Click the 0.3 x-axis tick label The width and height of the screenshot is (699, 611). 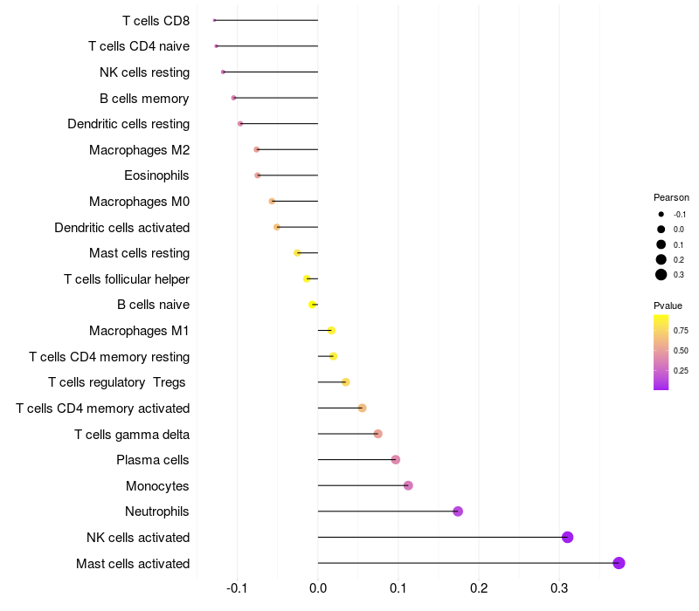559,588
